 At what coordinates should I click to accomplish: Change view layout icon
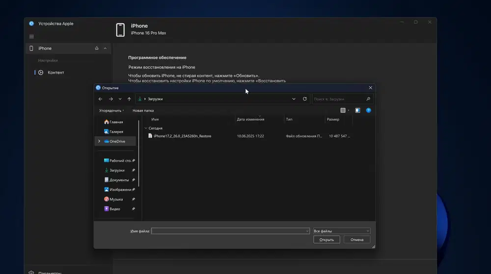coord(343,110)
